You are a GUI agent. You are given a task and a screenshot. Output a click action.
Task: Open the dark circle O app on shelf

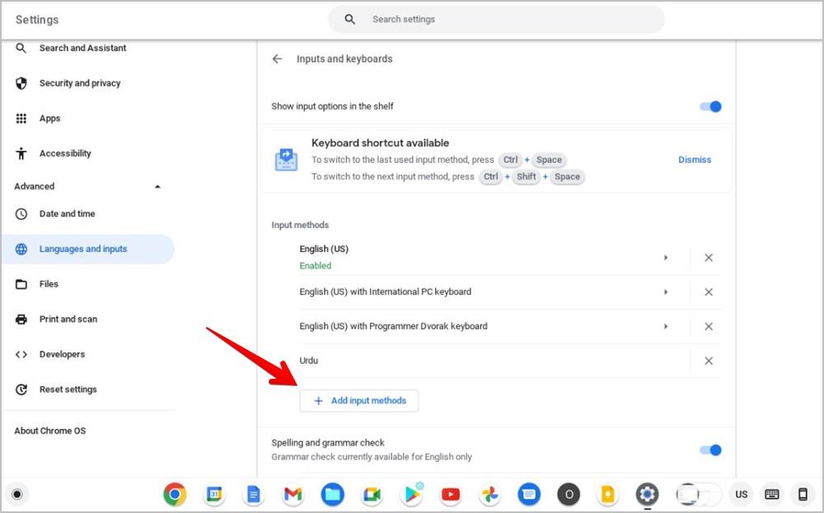click(x=569, y=494)
